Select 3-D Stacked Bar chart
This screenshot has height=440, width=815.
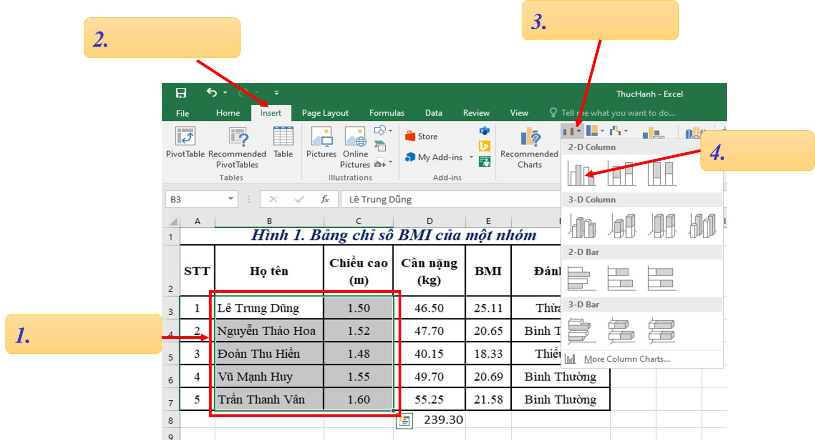coord(622,331)
